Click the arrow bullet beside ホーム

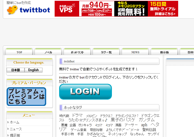click(8, 122)
